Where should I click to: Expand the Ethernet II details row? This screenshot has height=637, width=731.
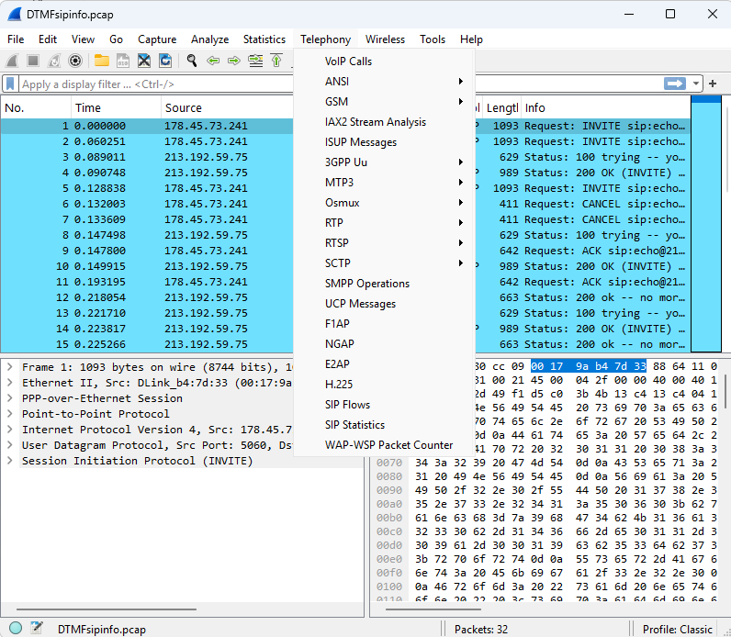[x=9, y=383]
